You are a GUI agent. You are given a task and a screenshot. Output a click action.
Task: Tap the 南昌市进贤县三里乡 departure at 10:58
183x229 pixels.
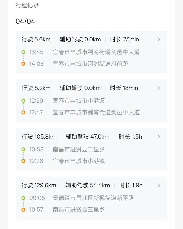[x=79, y=150]
